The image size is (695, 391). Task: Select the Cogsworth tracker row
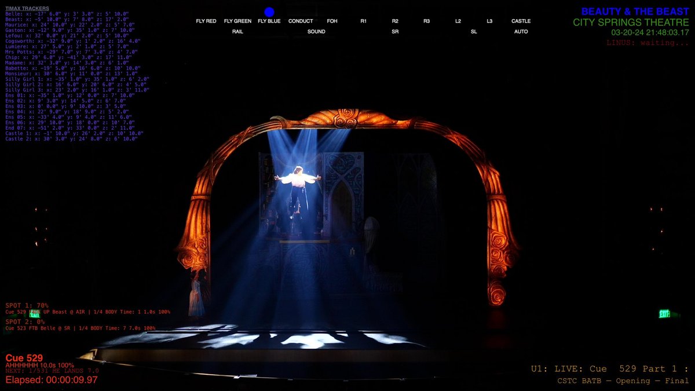coord(72,41)
